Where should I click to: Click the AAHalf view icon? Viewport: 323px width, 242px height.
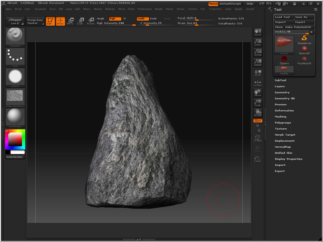coord(258,63)
